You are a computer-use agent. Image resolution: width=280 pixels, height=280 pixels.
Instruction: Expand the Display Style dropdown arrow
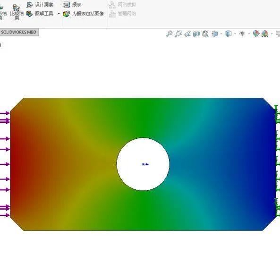[x=235, y=34]
